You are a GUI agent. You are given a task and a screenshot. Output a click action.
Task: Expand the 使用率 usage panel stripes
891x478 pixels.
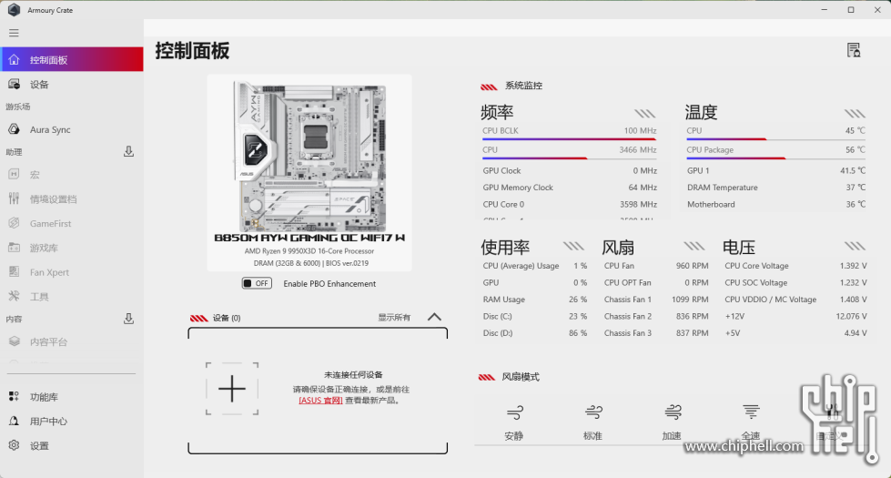pyautogui.click(x=573, y=246)
